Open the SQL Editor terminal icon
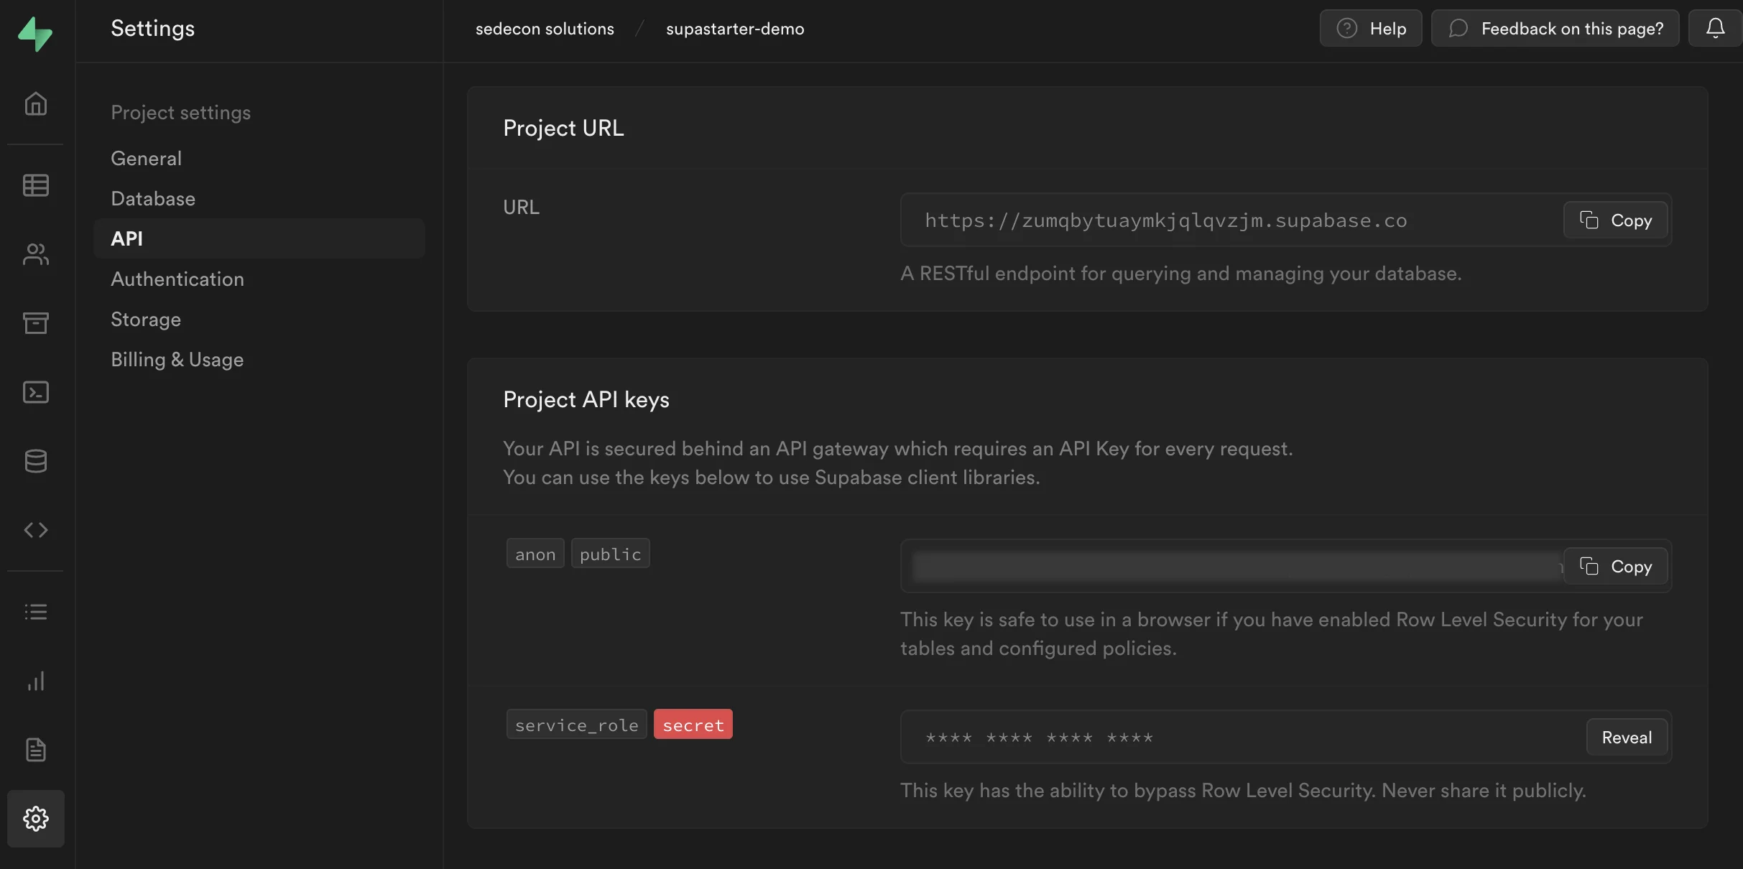 pyautogui.click(x=35, y=392)
